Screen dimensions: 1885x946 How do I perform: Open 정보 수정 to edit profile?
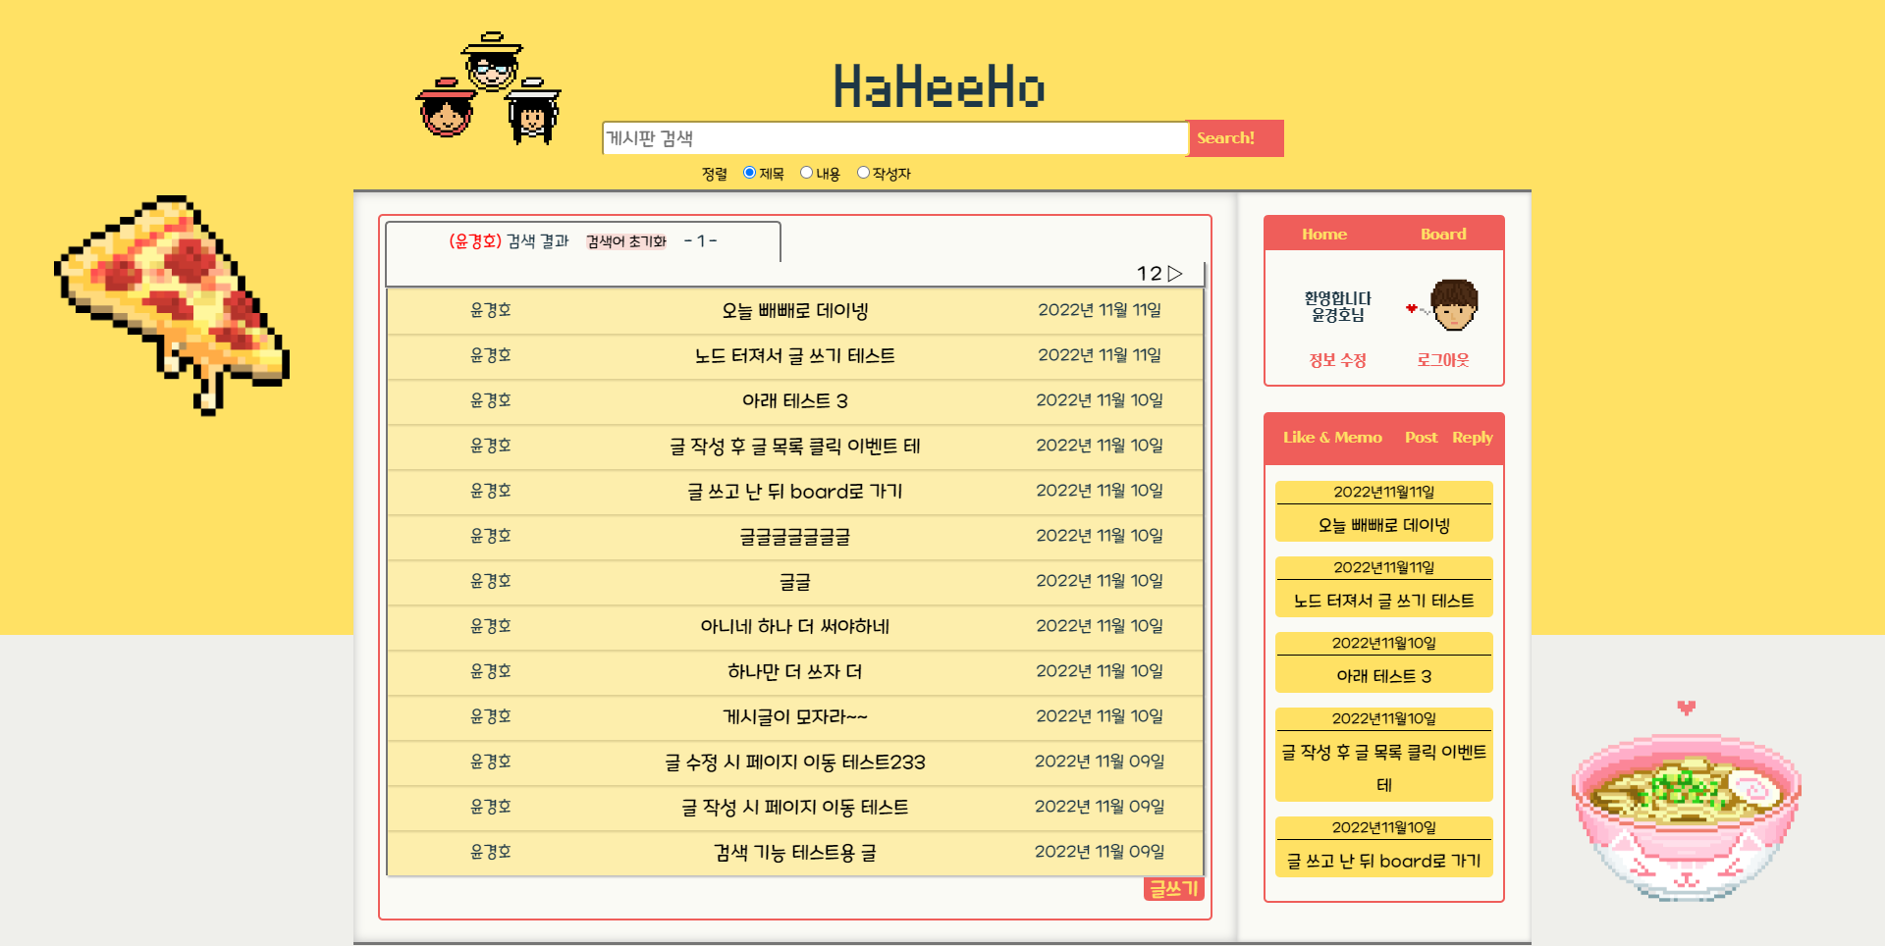tap(1337, 359)
